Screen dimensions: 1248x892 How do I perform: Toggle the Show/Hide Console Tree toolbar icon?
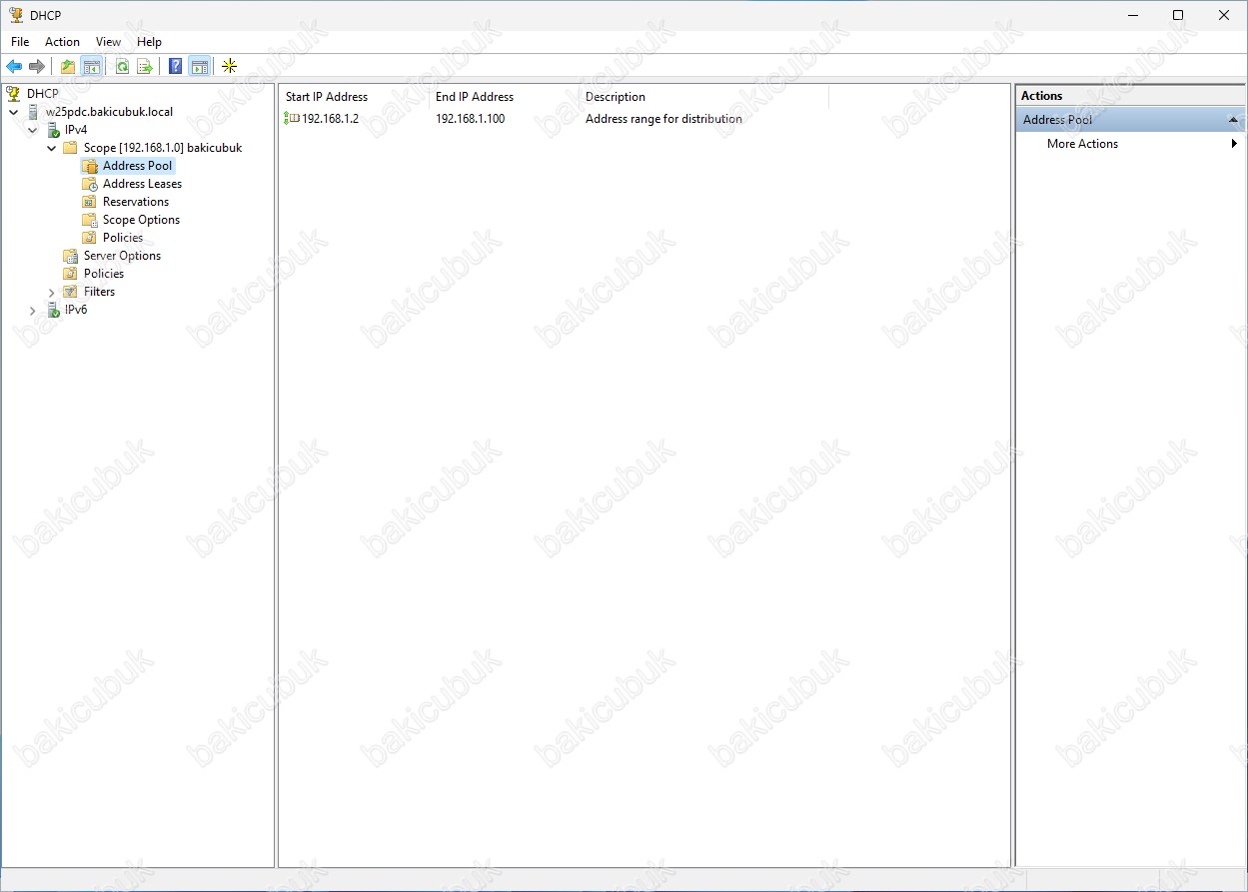coord(91,67)
